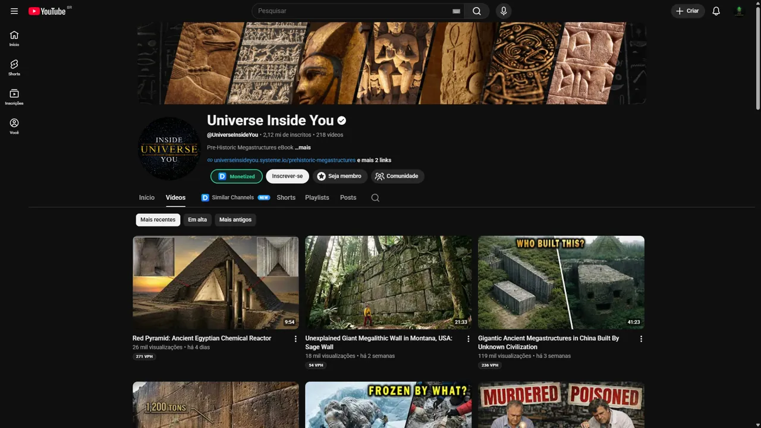Screen dimensions: 761x428
Task: Open notifications bell
Action: tap(716, 11)
